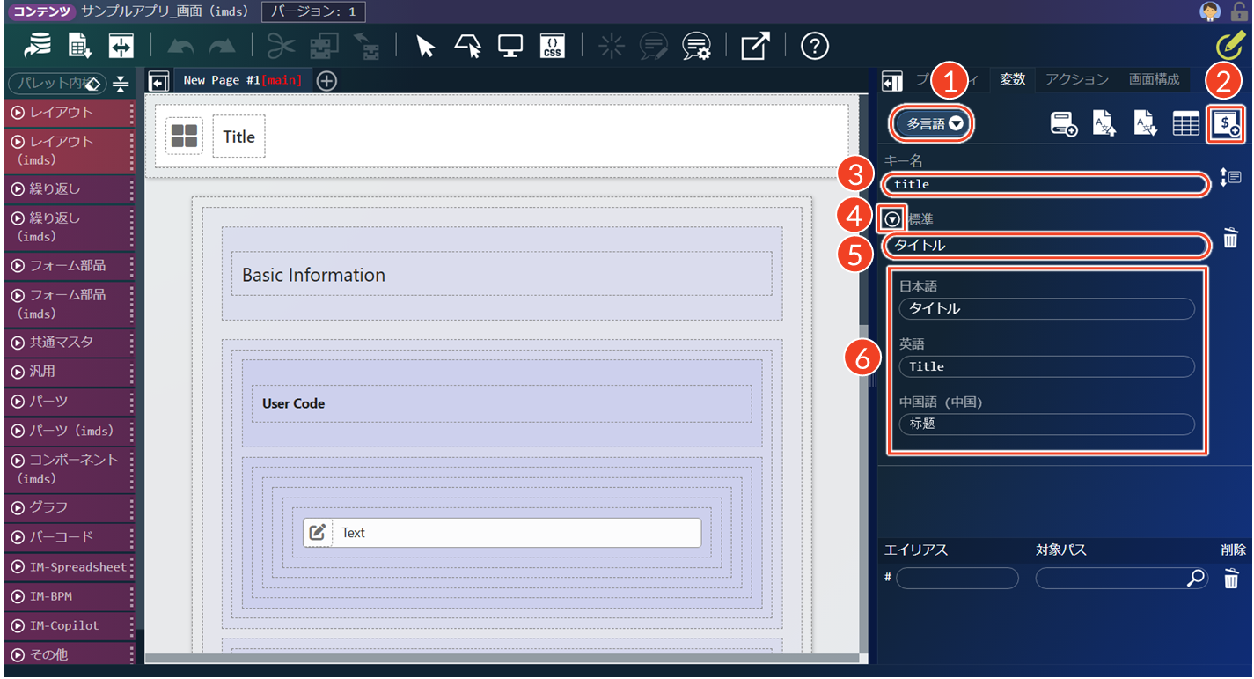The width and height of the screenshot is (1254, 679).
Task: Switch to the 画面構成 tab
Action: pyautogui.click(x=1154, y=79)
